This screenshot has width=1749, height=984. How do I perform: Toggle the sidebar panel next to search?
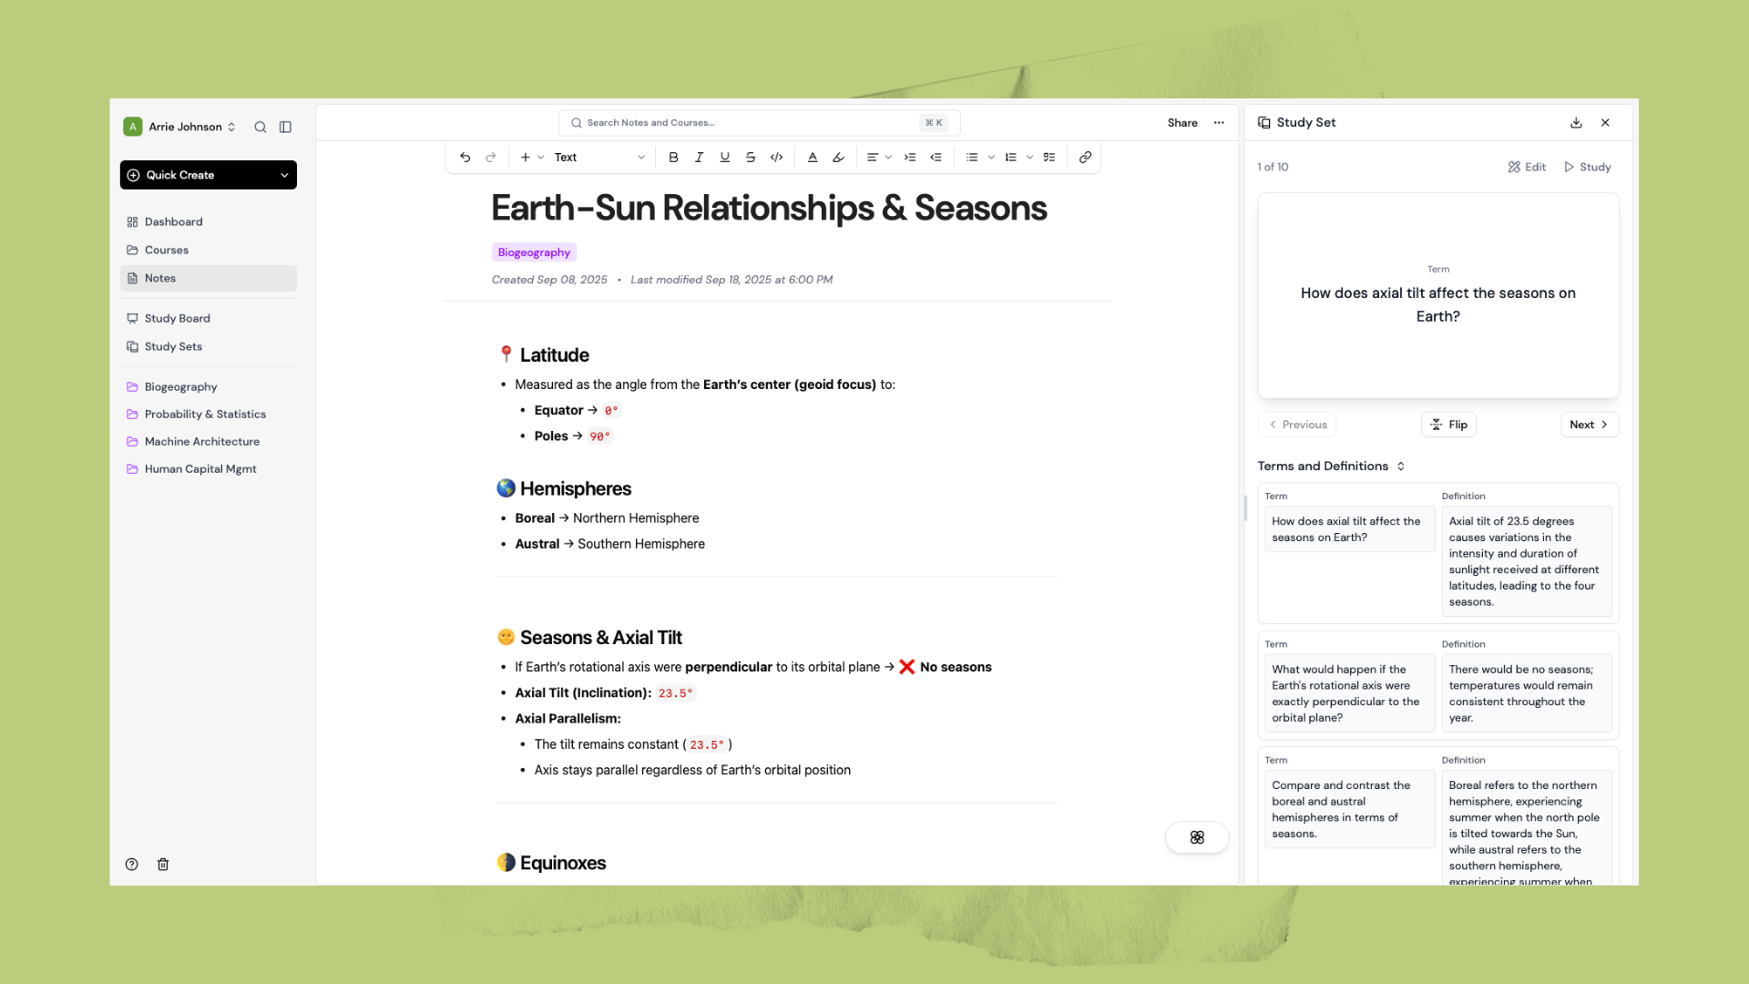[285, 127]
